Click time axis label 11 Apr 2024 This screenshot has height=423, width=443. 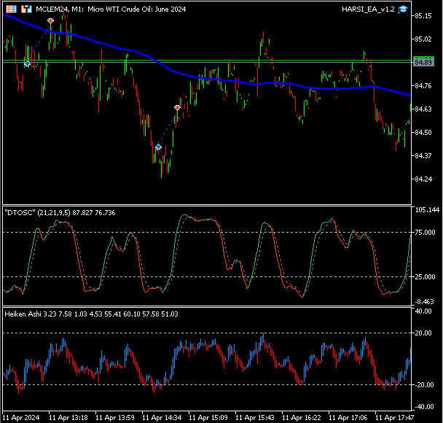[x=21, y=418]
